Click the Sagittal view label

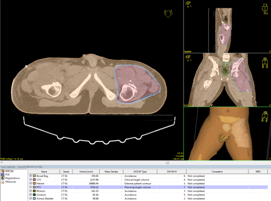pos(188,52)
